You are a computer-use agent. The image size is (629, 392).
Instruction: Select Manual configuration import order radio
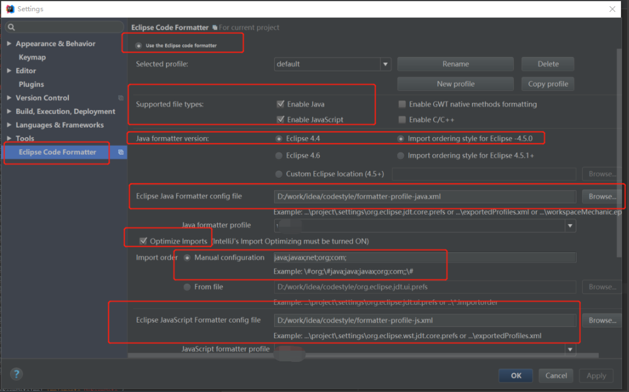pos(187,257)
